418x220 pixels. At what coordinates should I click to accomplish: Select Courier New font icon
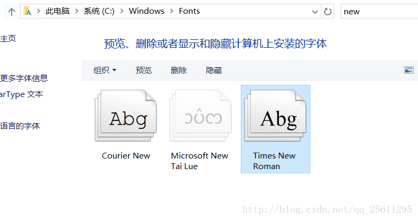coord(126,116)
